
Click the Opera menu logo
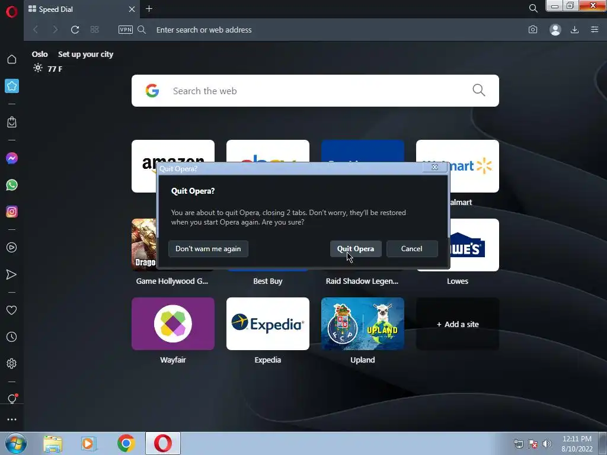[x=12, y=12]
